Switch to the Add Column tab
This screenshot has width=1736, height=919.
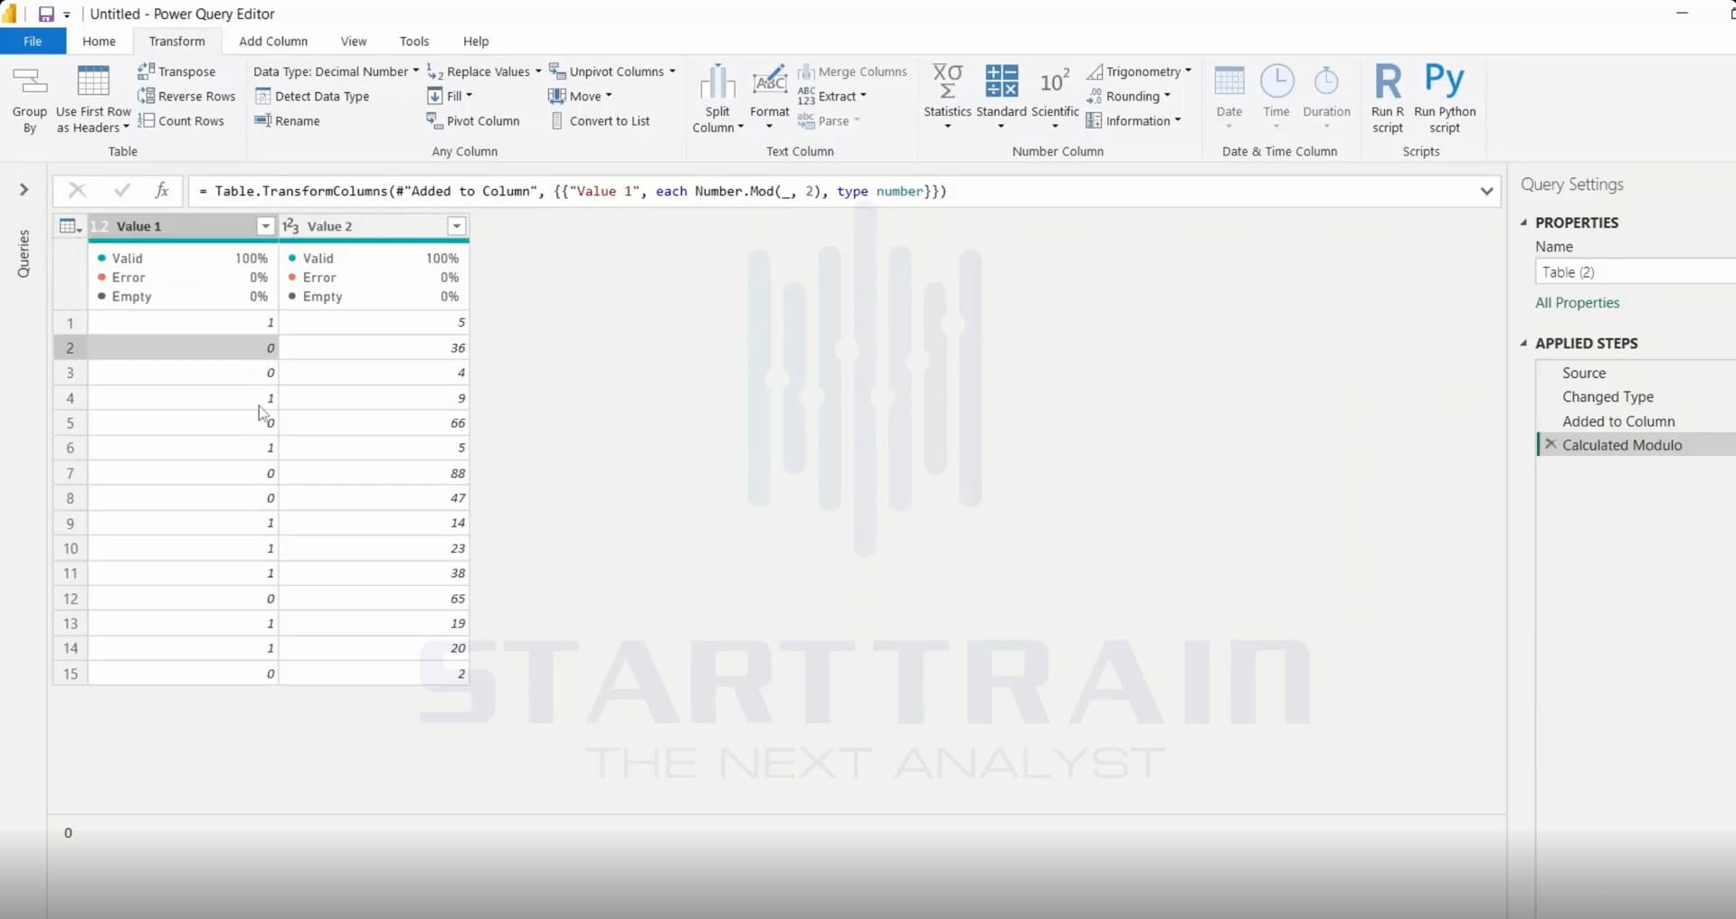273,42
